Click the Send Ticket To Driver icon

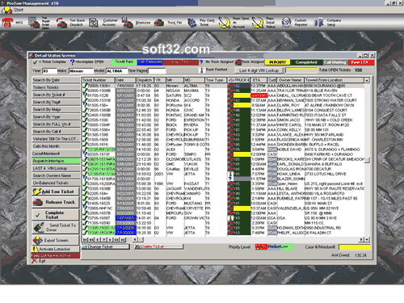click(39, 228)
